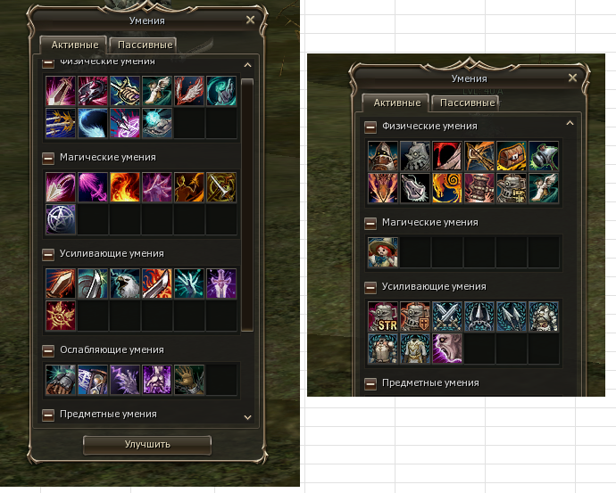Click the STR golem buff skill icon
Viewport: 616px width, 493px height.
(383, 316)
